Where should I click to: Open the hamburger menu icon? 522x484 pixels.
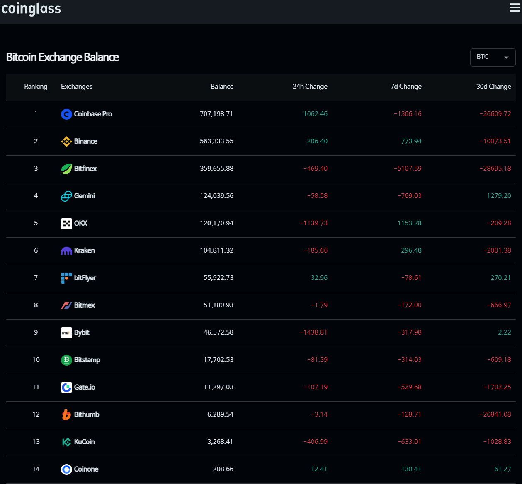click(x=515, y=8)
